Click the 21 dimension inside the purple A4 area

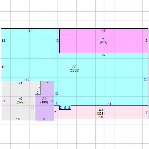click(51, 101)
